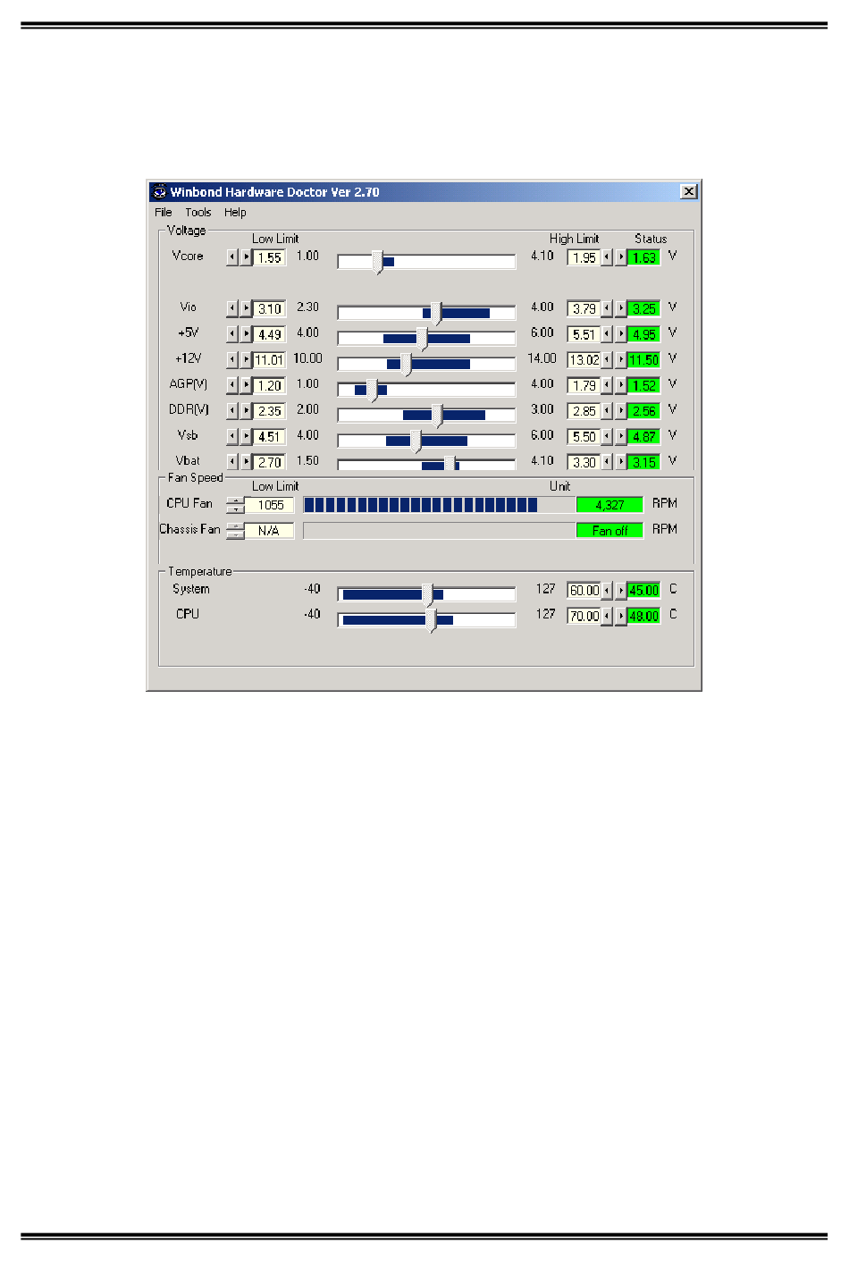This screenshot has height=1261, width=849.
Task: Click right arrow of Vcore low limit
Action: [x=246, y=257]
